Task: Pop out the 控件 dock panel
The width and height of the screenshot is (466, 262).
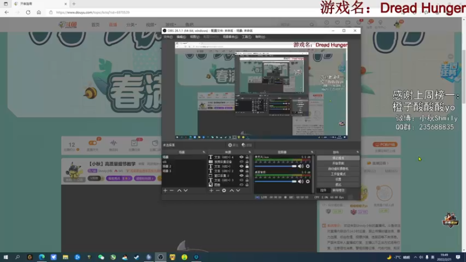Action: click(358, 152)
